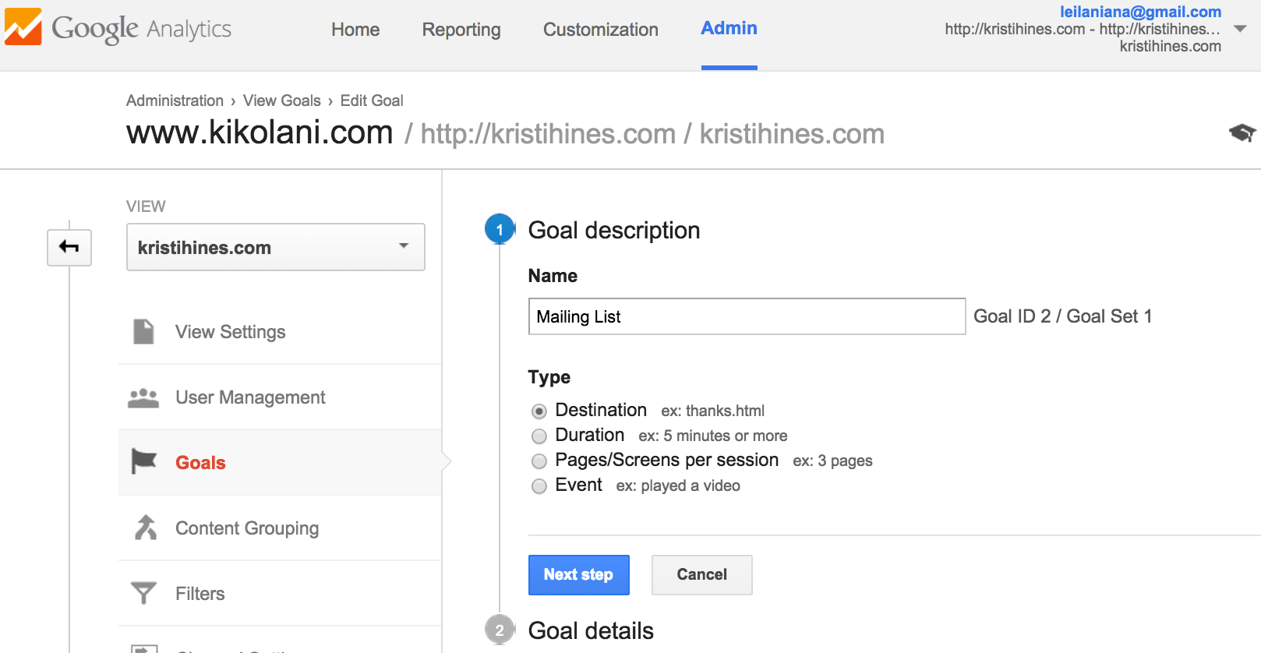Click the Cancel button
The image size is (1261, 653).
pos(702,575)
